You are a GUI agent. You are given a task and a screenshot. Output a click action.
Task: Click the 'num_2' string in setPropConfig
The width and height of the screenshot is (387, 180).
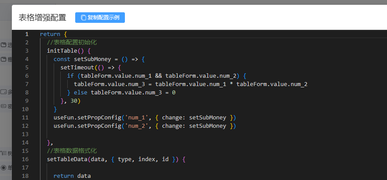[x=135, y=126]
